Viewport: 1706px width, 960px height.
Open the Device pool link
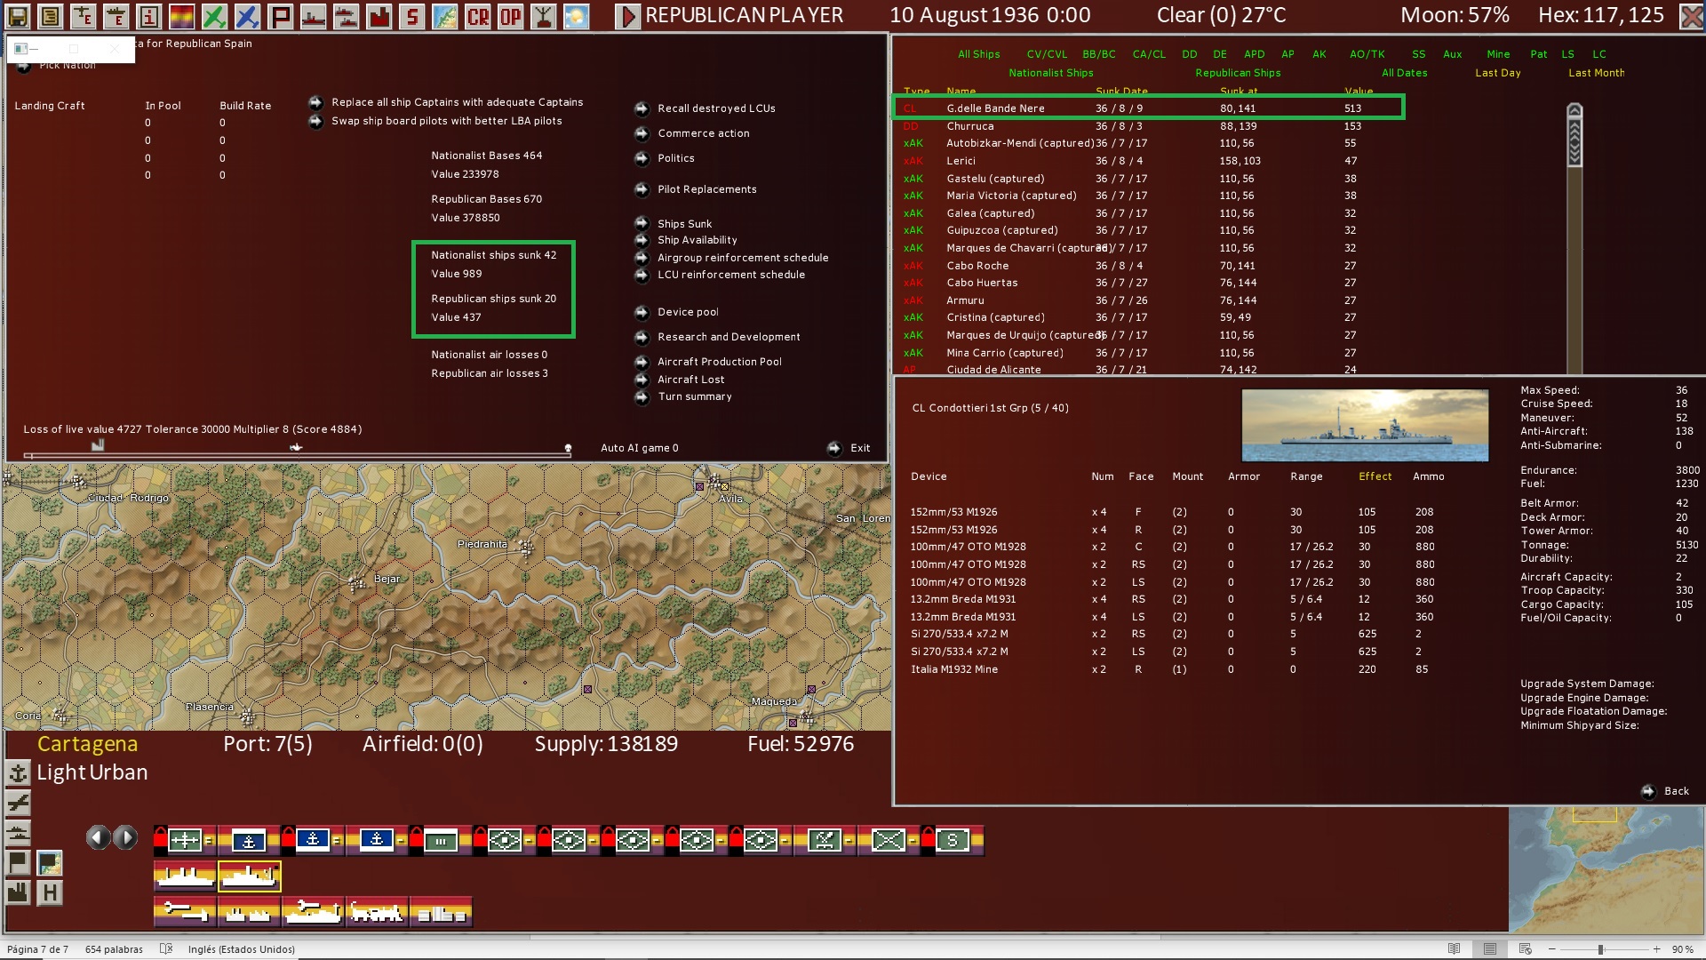click(x=689, y=312)
